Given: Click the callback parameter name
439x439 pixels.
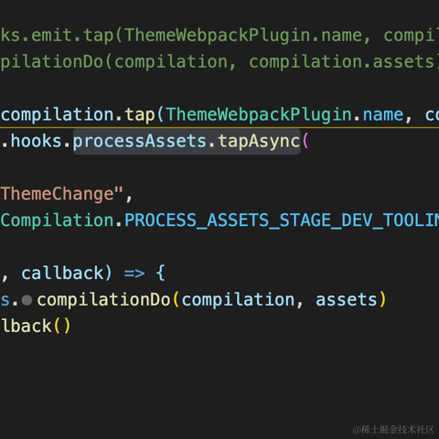Looking at the screenshot, I should click(x=62, y=273).
